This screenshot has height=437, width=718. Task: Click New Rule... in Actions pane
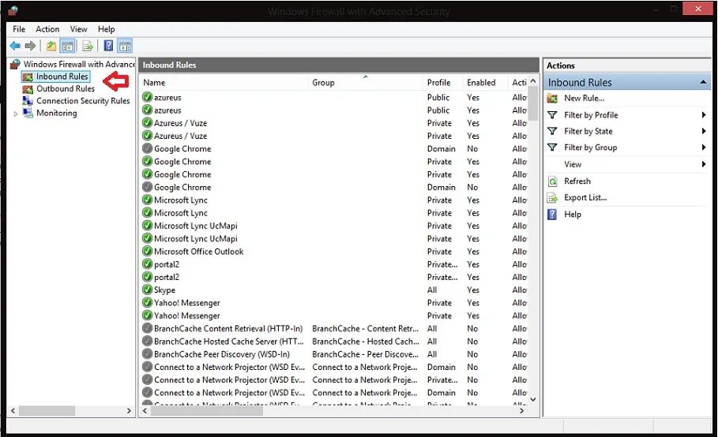tap(584, 98)
